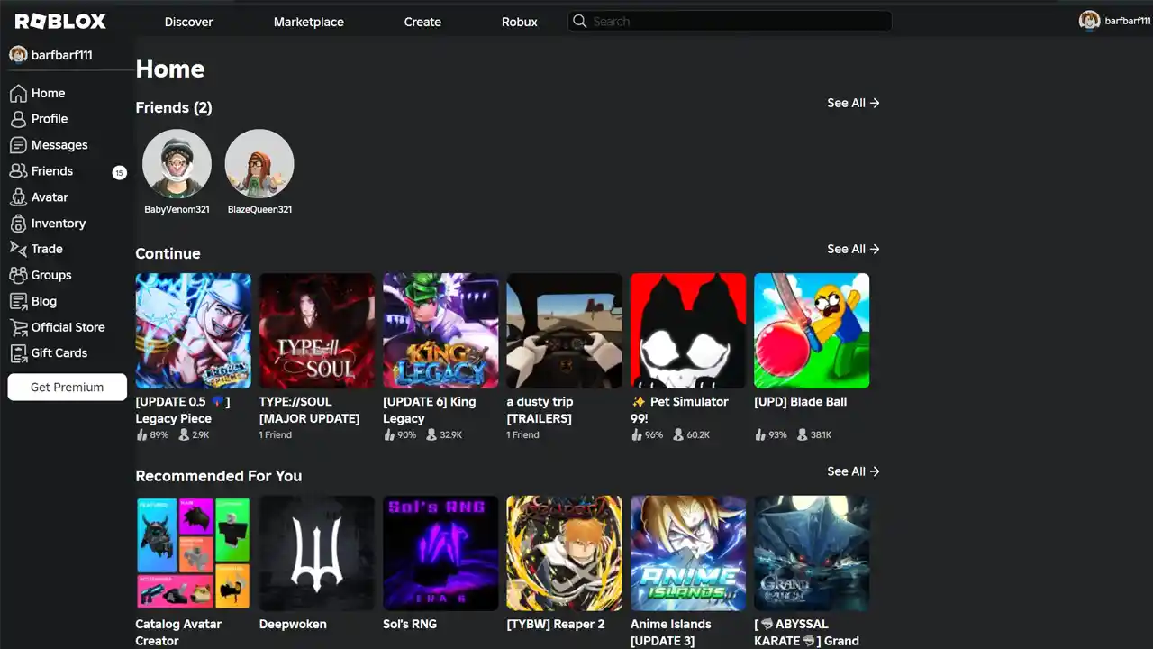Viewport: 1153px width, 649px height.
Task: Click See All next to Friends
Action: (852, 103)
